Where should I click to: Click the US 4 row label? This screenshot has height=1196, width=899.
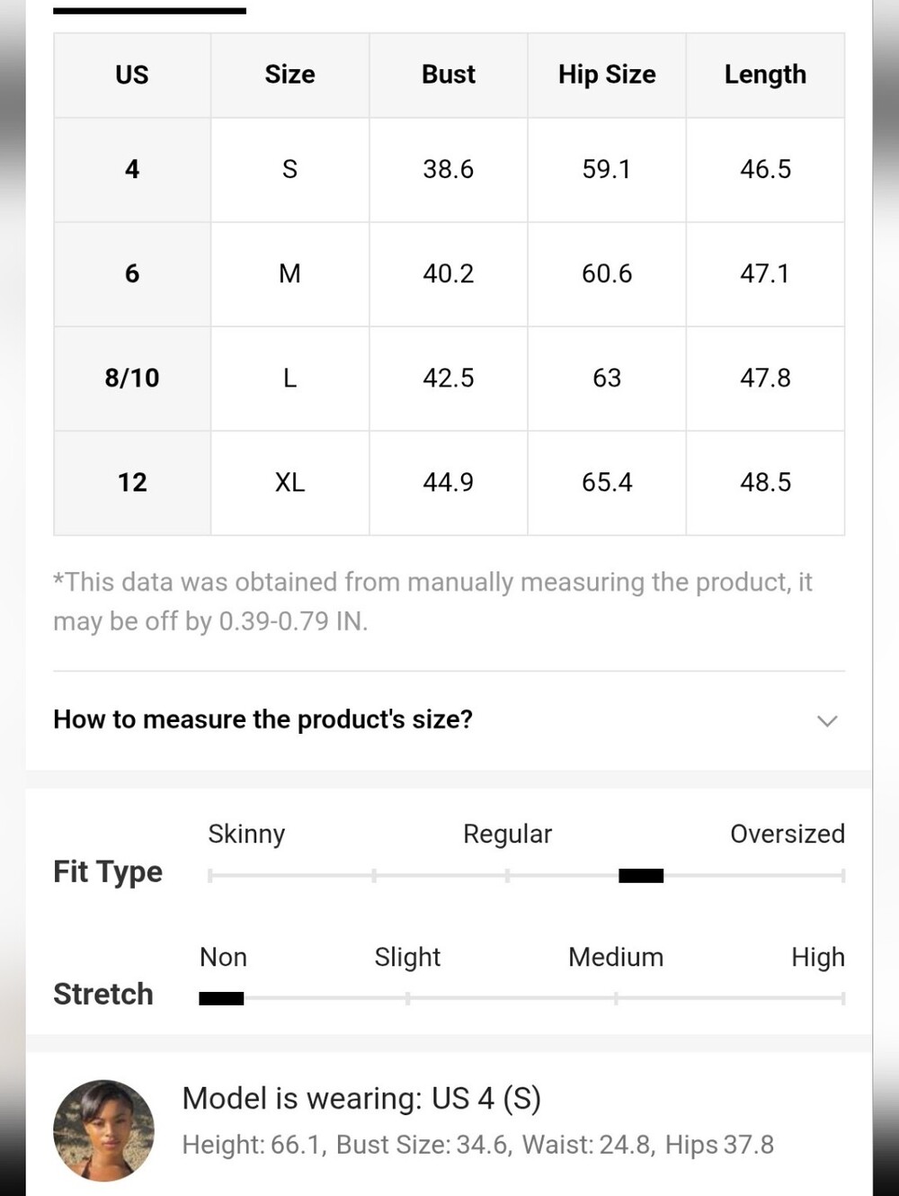click(x=132, y=169)
